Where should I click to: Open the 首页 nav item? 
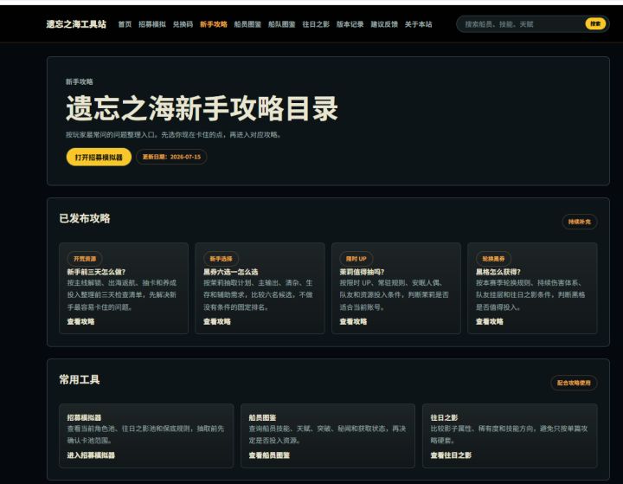coord(125,24)
